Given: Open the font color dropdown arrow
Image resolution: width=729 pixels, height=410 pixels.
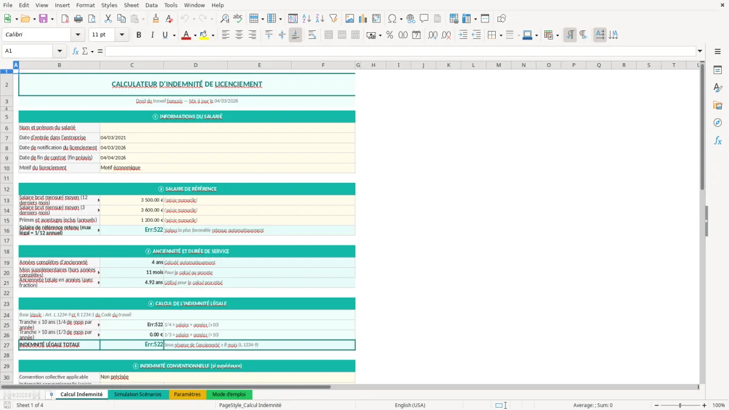Looking at the screenshot, I should pos(194,35).
